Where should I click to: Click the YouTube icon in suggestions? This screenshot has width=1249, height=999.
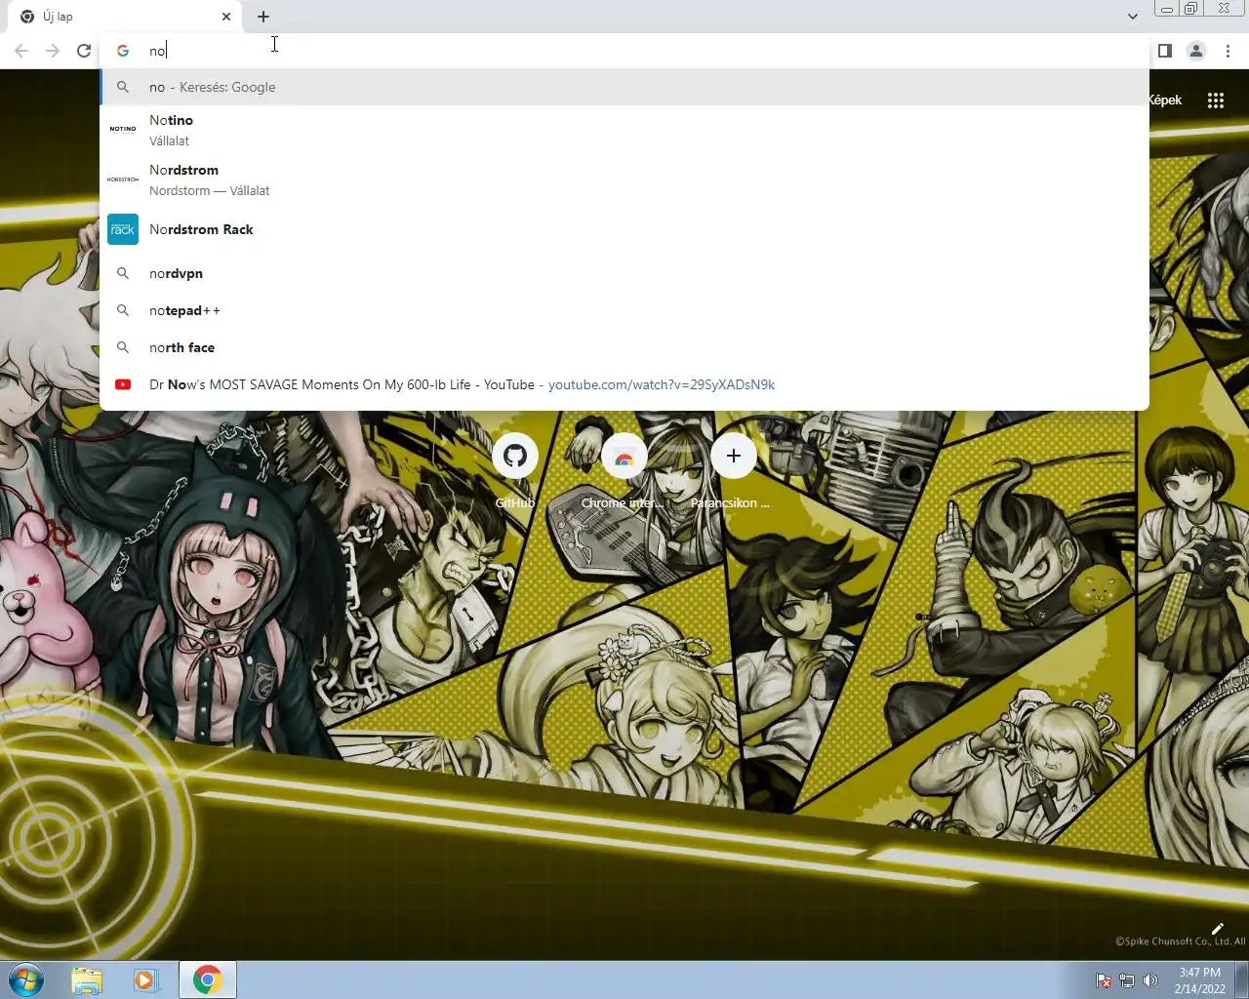[123, 384]
